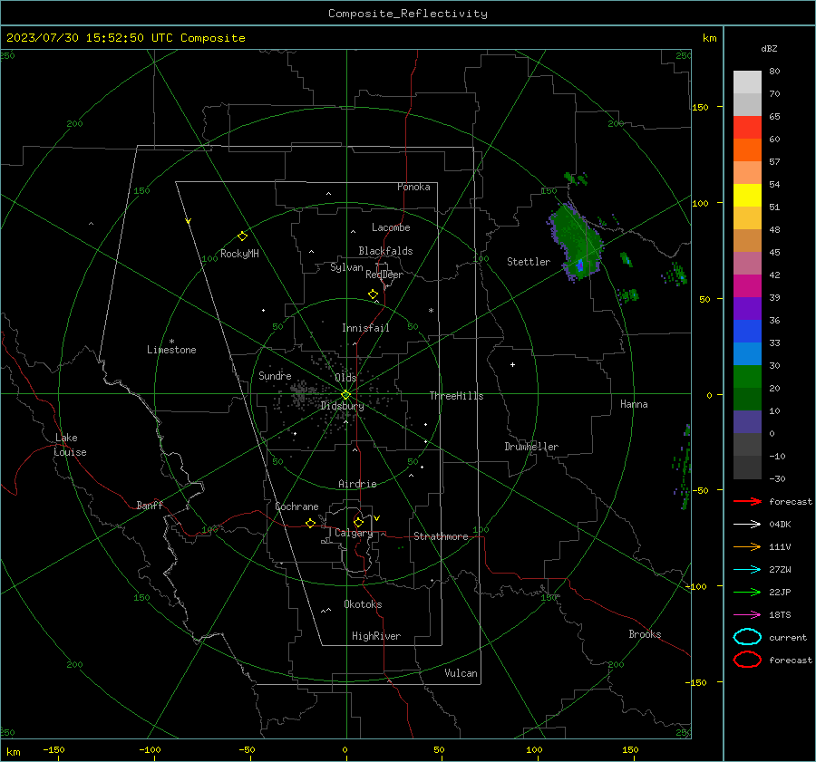Screen dimensions: 816x762
Task: Click the Strathmore town label
Action: (441, 536)
